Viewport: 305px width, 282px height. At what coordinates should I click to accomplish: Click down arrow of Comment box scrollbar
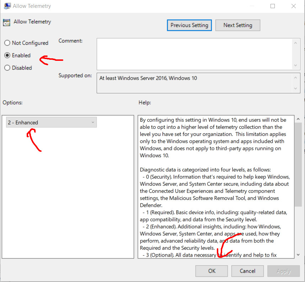coord(295,65)
